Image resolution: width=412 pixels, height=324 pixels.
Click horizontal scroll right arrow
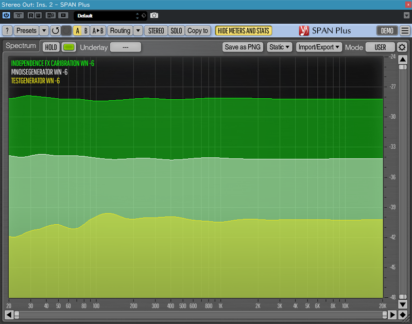pyautogui.click(x=392, y=315)
